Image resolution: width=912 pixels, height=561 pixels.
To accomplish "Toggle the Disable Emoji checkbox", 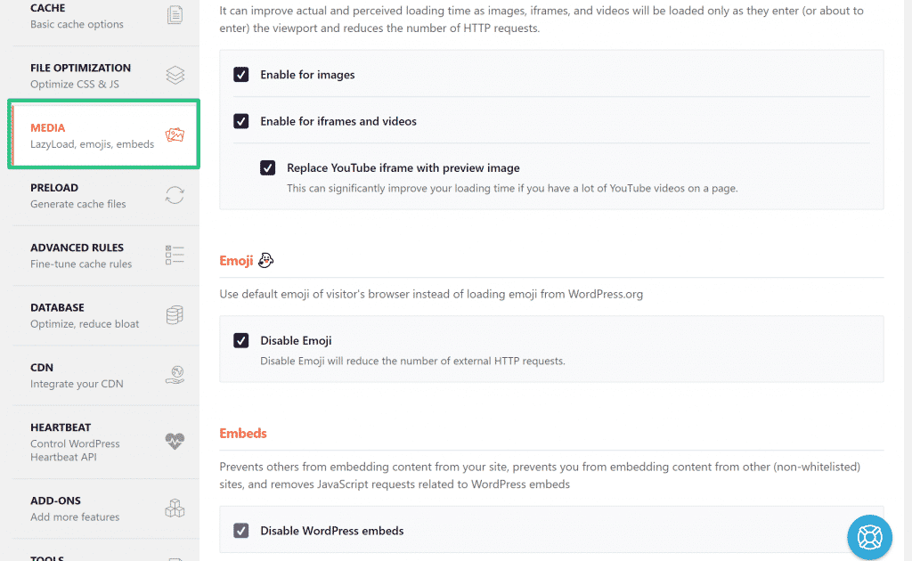I will [240, 340].
